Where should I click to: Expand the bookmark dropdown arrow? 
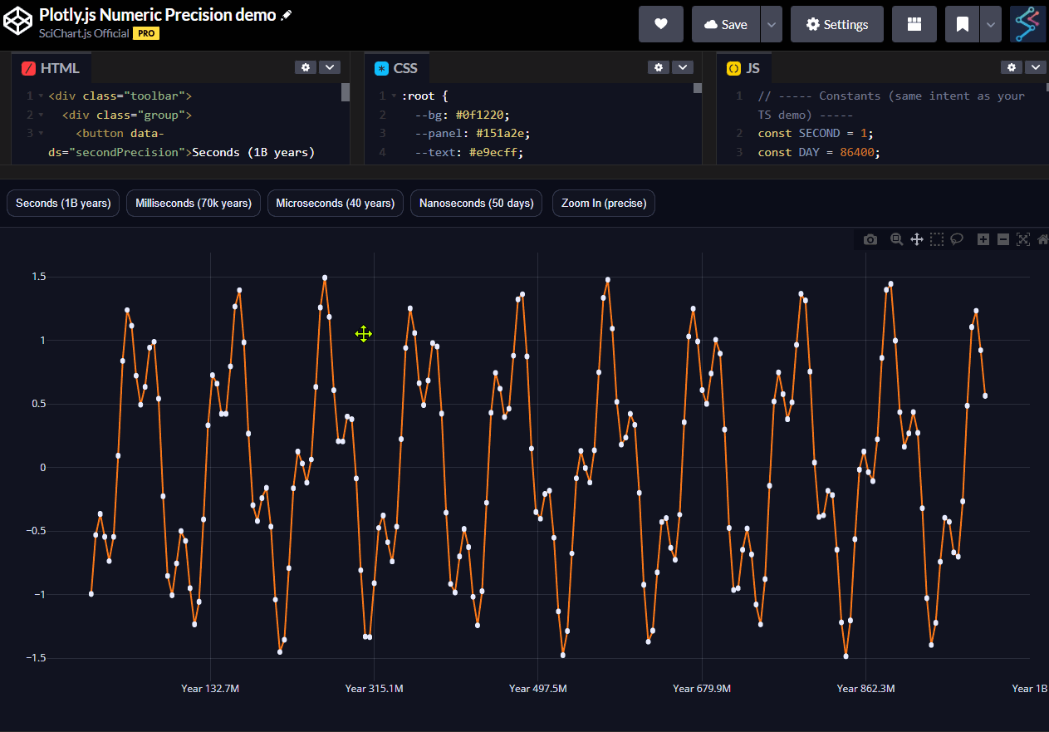989,24
